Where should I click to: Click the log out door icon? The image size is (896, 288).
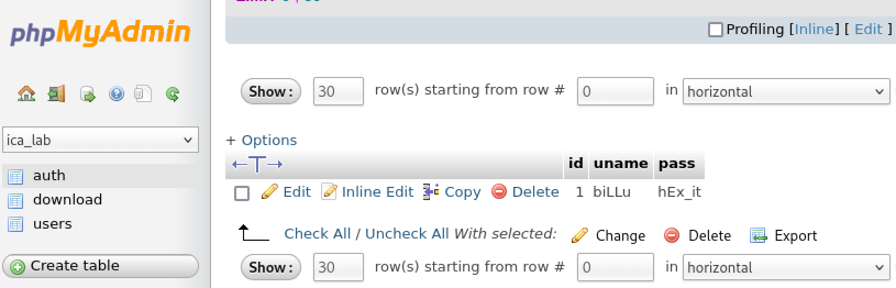[x=56, y=94]
